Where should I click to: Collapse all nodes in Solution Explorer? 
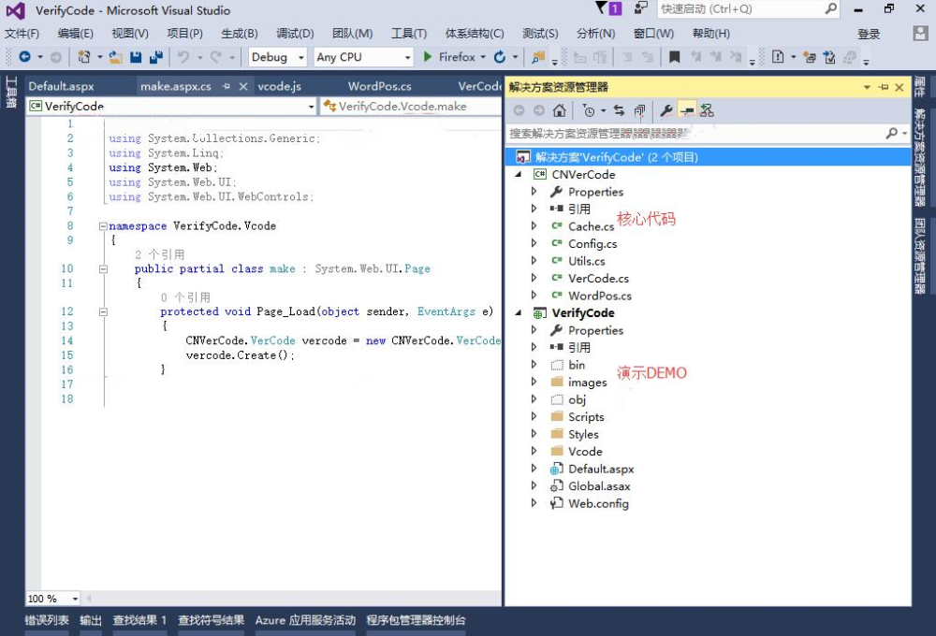tap(639, 110)
